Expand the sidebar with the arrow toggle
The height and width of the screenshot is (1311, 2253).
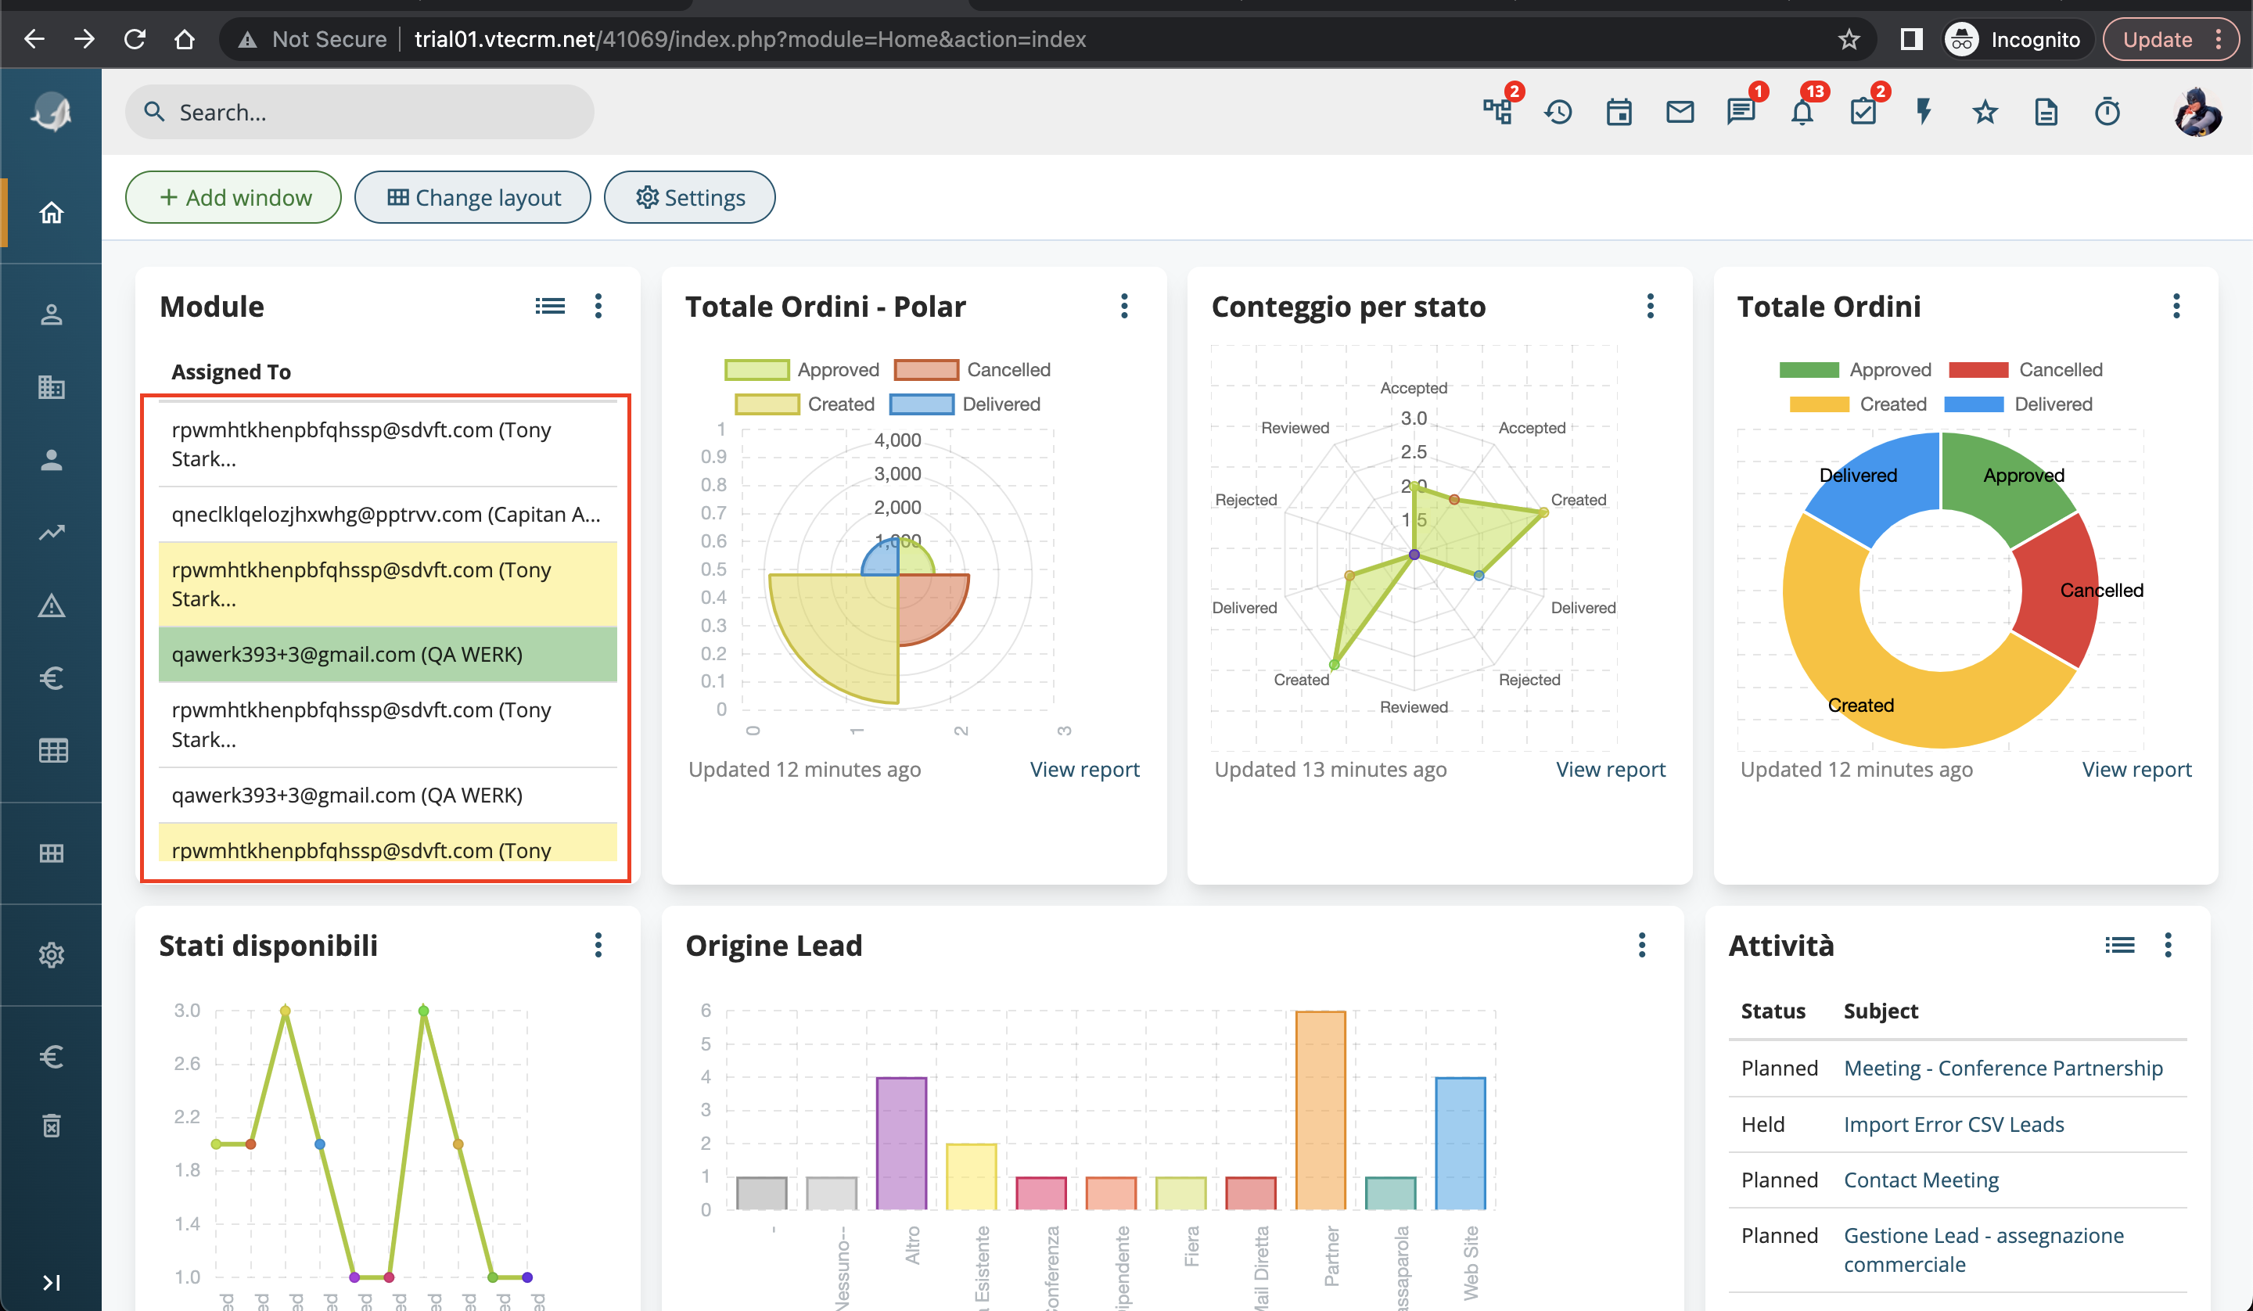(x=51, y=1282)
